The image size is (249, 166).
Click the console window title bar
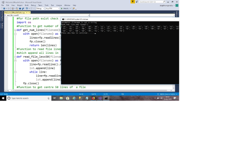120,19
